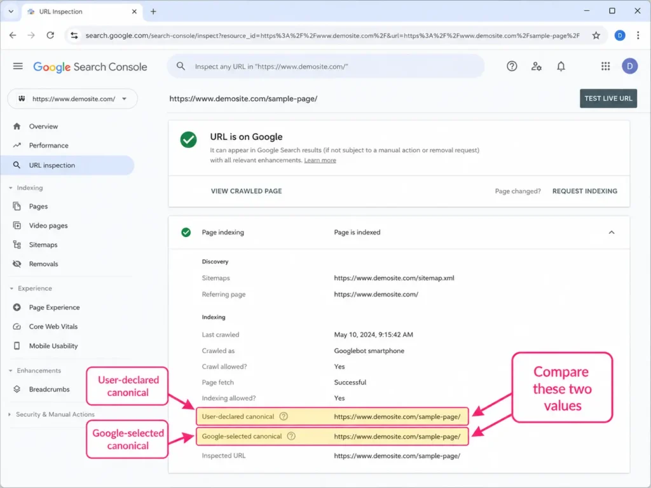Screen dimensions: 651x488
Task: Open the property selector dropdown
Action: (x=72, y=98)
